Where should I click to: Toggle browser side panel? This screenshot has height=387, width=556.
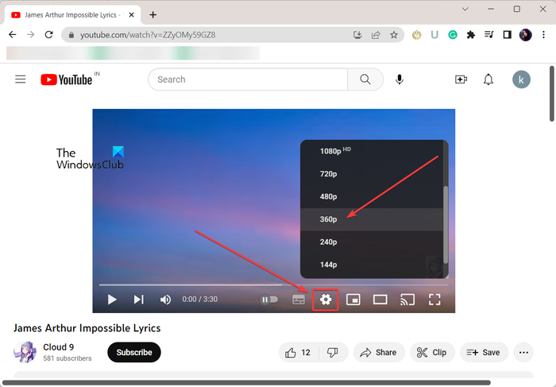tap(507, 35)
